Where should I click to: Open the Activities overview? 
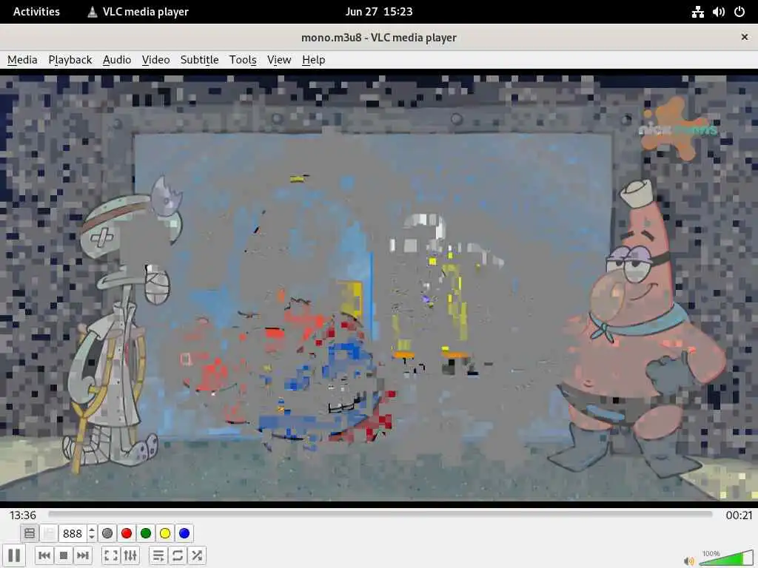36,12
